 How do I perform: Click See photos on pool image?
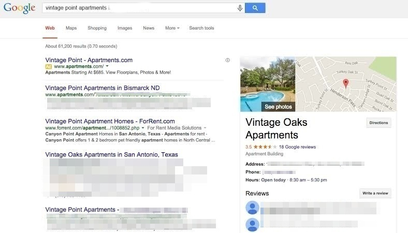click(x=278, y=107)
